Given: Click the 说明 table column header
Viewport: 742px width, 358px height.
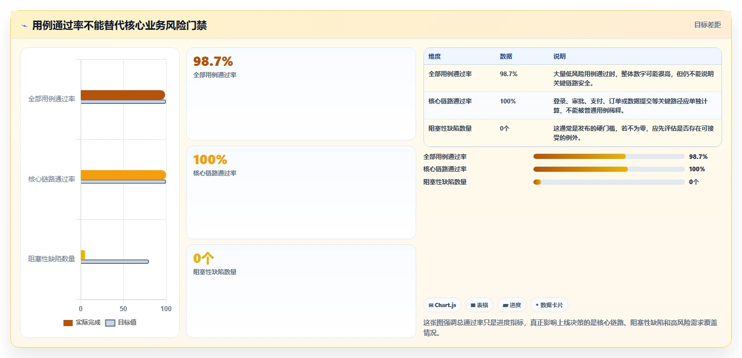Looking at the screenshot, I should pyautogui.click(x=560, y=57).
